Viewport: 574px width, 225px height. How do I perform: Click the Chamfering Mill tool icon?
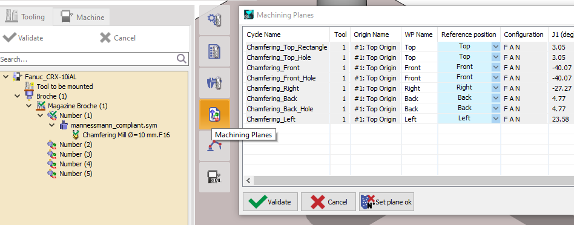pyautogui.click(x=76, y=135)
